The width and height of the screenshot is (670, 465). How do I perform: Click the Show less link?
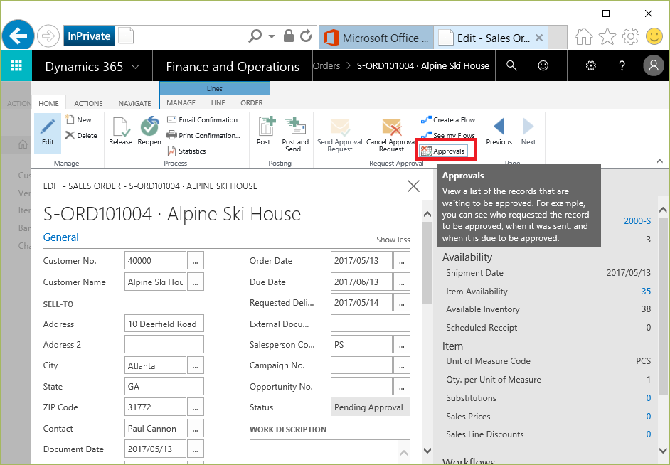pos(393,240)
